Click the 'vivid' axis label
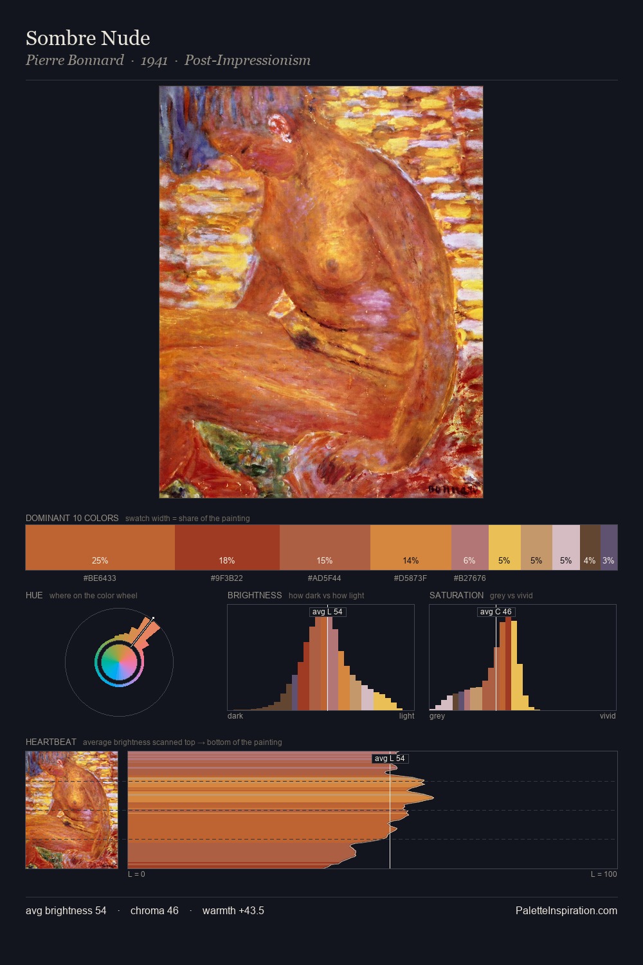The image size is (643, 965). point(608,716)
